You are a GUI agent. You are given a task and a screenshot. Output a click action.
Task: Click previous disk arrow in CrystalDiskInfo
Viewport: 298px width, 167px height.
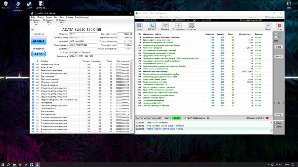pyautogui.click(x=33, y=29)
